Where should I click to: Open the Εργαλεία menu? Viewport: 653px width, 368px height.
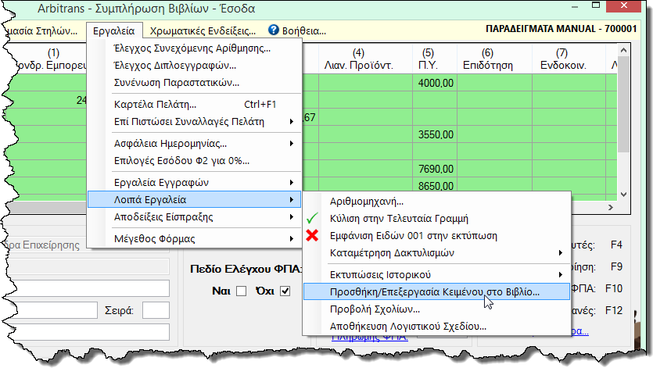pos(114,30)
